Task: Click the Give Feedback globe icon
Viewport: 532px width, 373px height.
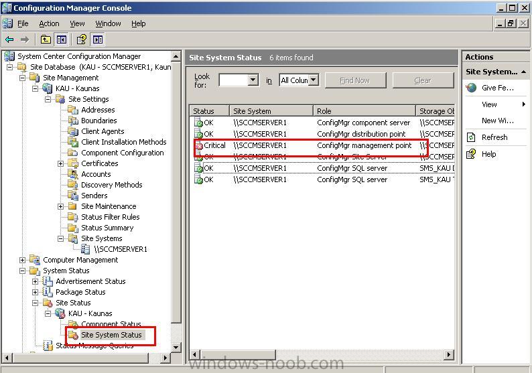Action: click(471, 88)
